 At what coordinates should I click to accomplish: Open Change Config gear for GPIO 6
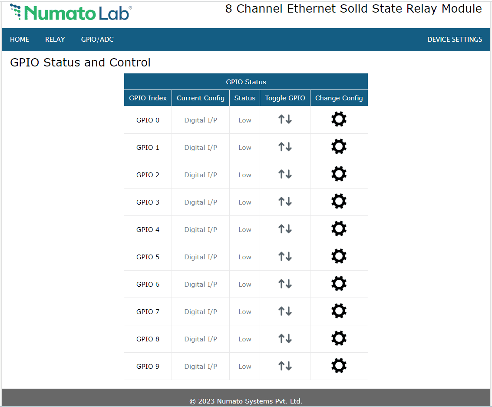[x=339, y=284]
